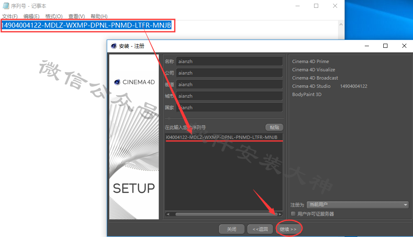The height and width of the screenshot is (237, 413).
Task: Close the Notepad window
Action: pyautogui.click(x=335, y=6)
